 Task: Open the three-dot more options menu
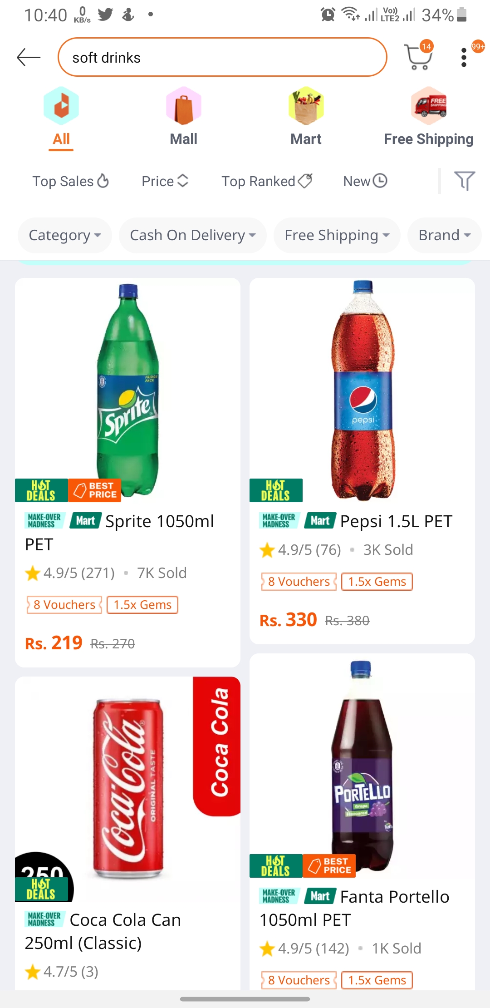(464, 57)
